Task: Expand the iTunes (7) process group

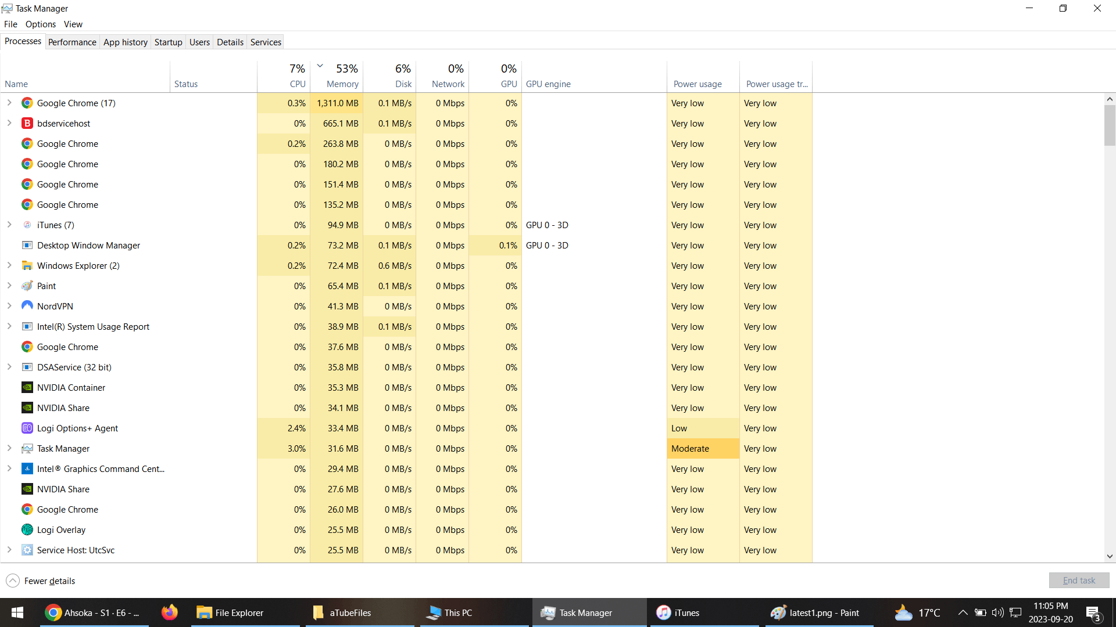Action: [9, 225]
